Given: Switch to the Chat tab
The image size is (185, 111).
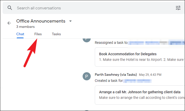Looking at the screenshot, I should tap(20, 34).
